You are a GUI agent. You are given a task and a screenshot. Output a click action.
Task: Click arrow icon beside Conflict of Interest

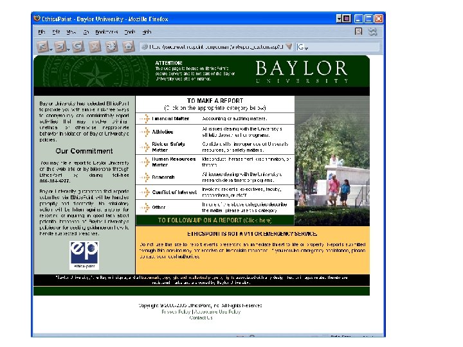tap(145, 192)
